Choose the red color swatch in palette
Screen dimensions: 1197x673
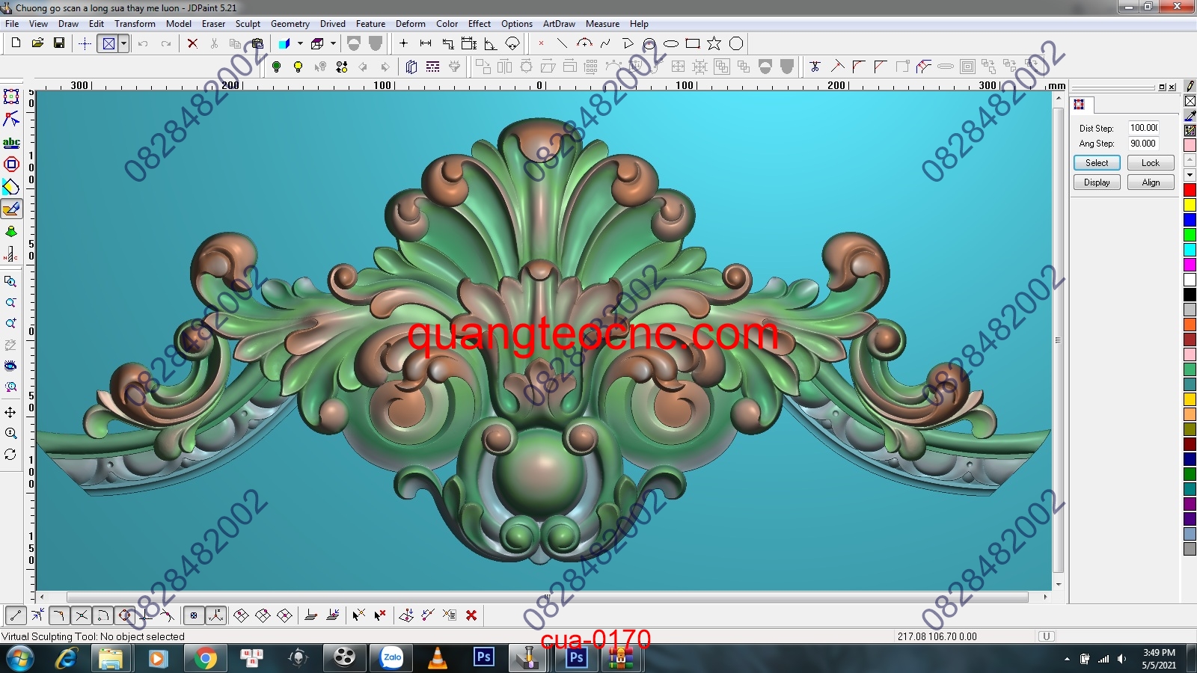pos(1190,190)
